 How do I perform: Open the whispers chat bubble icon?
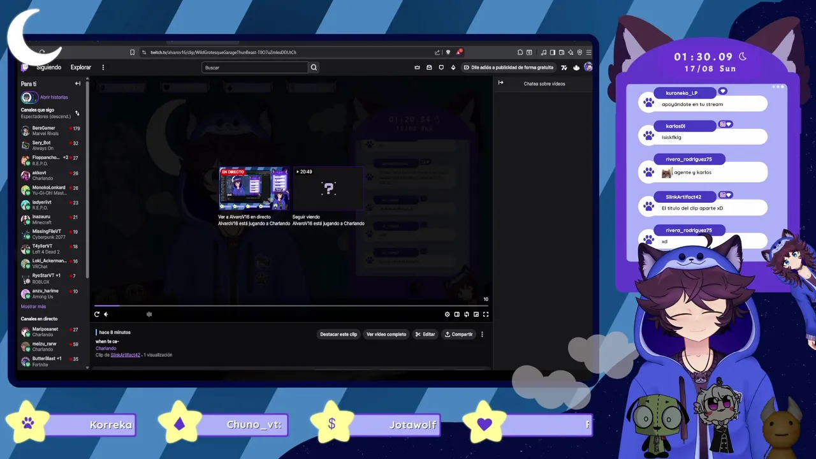[441, 68]
